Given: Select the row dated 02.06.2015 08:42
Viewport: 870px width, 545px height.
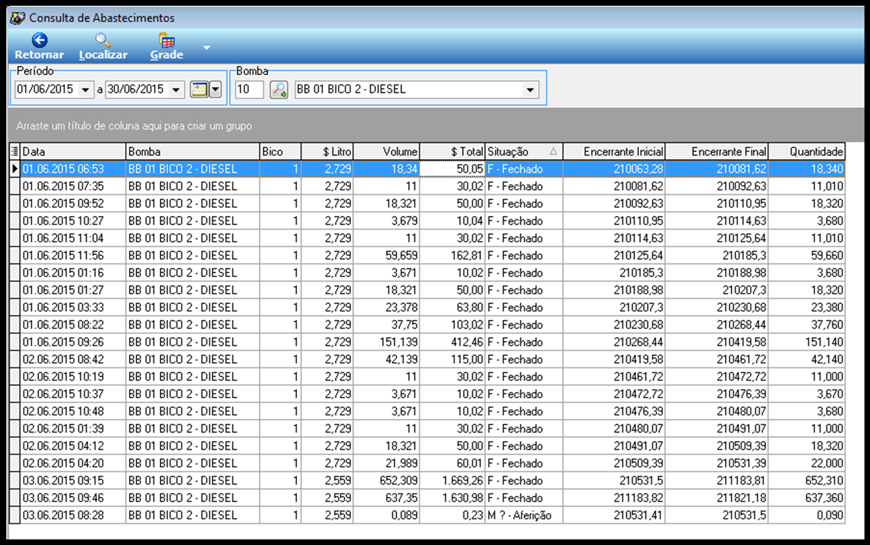Looking at the screenshot, I should [x=427, y=360].
